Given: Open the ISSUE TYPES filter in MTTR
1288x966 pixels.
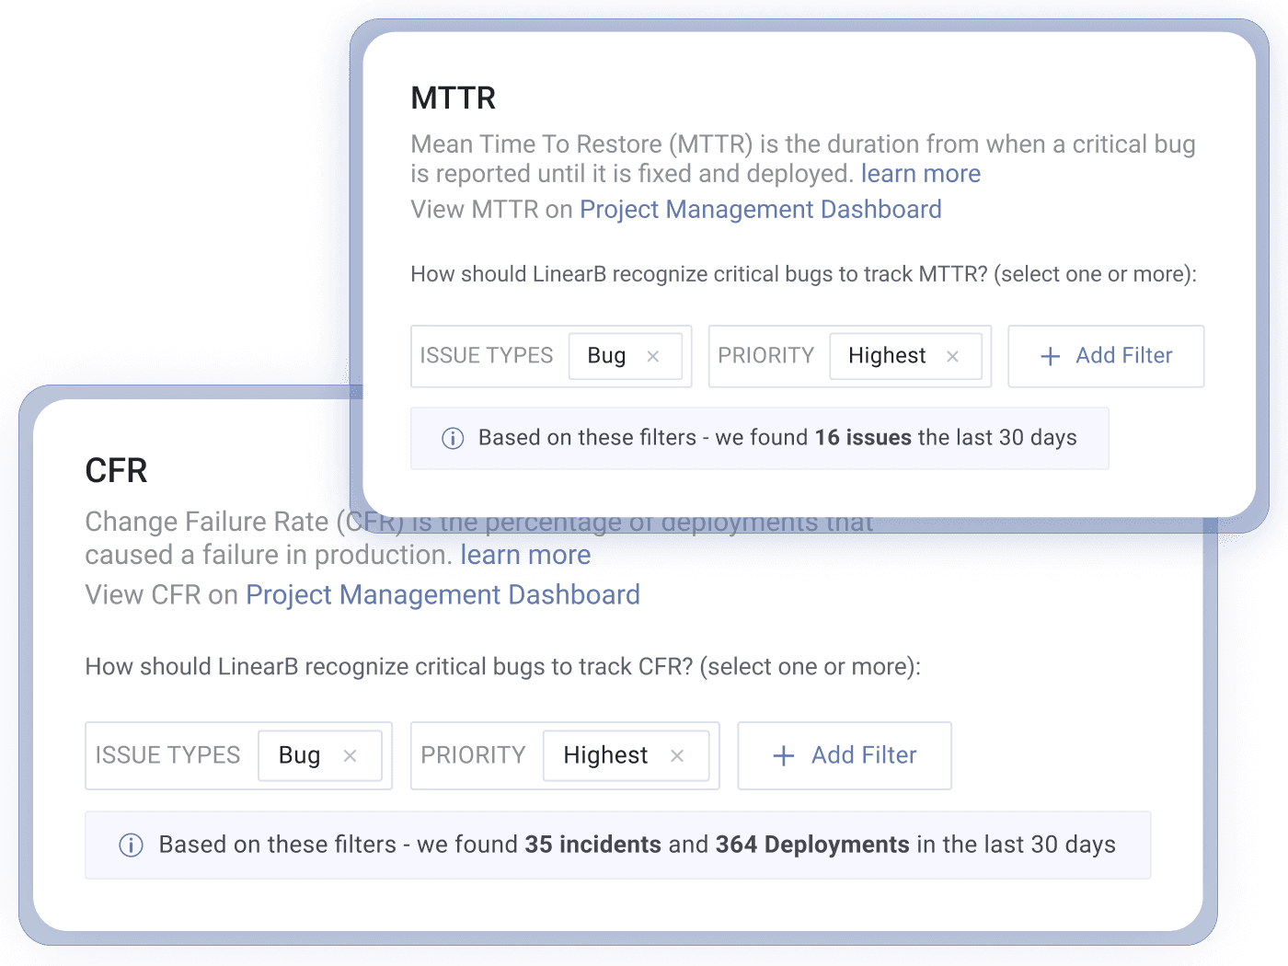Looking at the screenshot, I should click(x=487, y=356).
